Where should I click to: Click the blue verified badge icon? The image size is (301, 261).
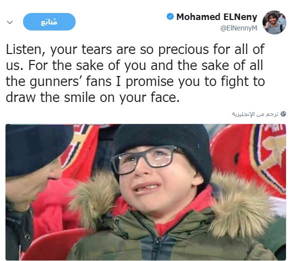(170, 16)
